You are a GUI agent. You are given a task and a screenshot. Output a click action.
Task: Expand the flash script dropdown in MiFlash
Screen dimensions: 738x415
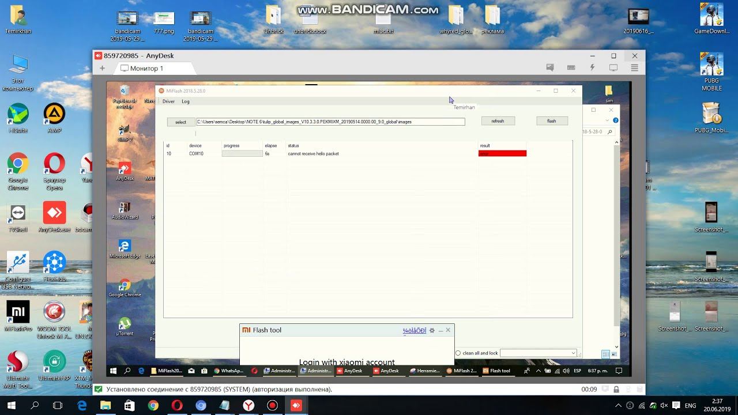[573, 353]
